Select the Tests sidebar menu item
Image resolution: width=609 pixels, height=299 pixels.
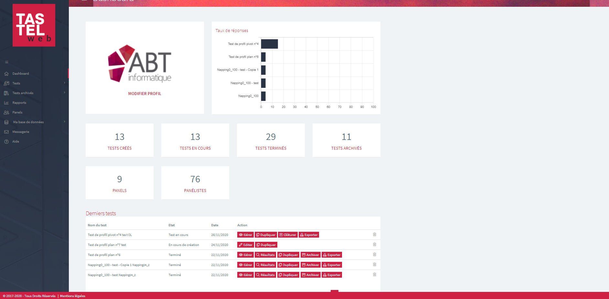[x=16, y=83]
